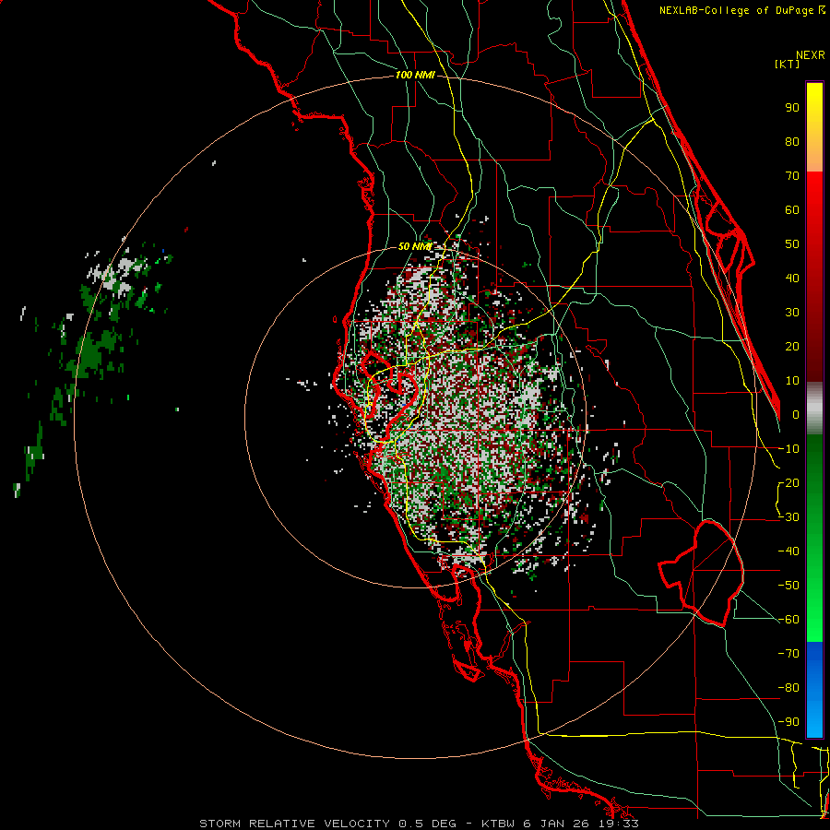The width and height of the screenshot is (830, 830).
Task: Click the KTBW radar site identifier
Action: coord(500,824)
